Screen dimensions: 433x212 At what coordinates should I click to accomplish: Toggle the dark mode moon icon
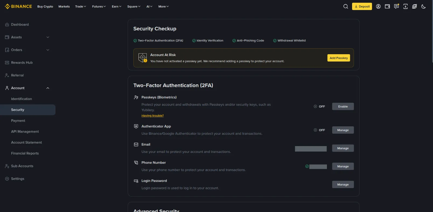click(x=424, y=6)
